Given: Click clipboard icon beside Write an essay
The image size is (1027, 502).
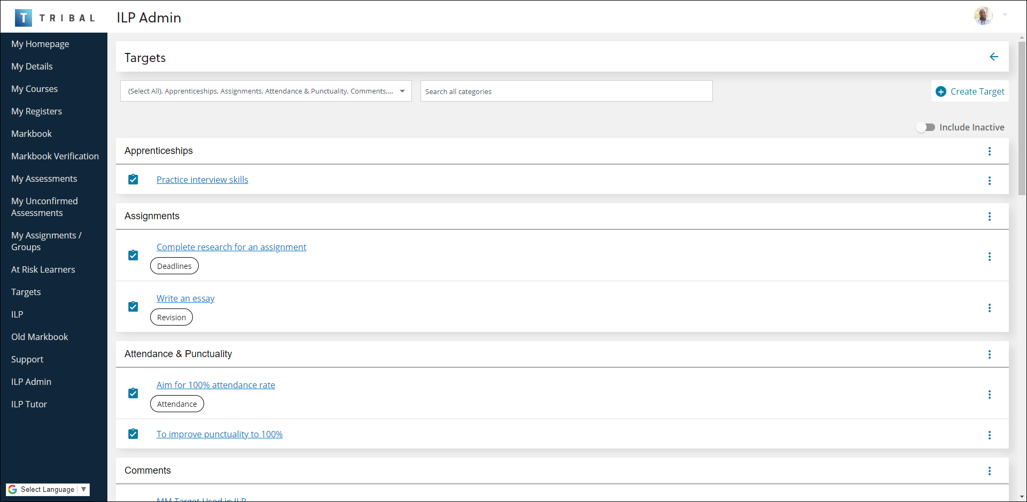Looking at the screenshot, I should click(133, 307).
